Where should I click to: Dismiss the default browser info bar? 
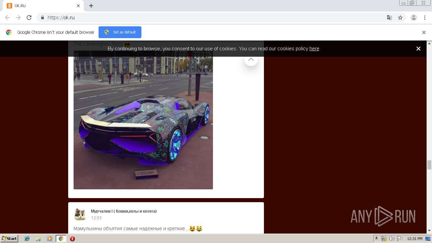[424, 32]
